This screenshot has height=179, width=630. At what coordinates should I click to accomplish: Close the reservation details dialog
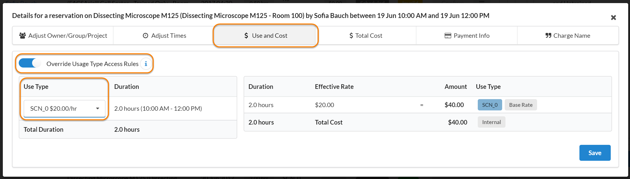click(x=613, y=18)
